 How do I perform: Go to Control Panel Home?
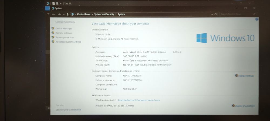65,22
